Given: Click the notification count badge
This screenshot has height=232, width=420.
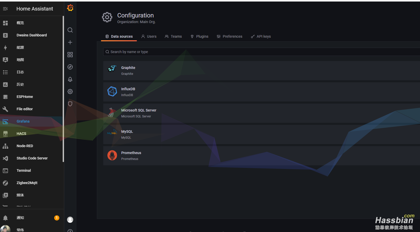Looking at the screenshot, I should pyautogui.click(x=57, y=218).
